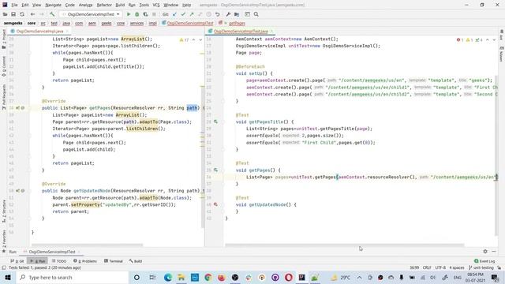
Task: Click override gutter icon beside getUpdatedNode method
Action: (x=17, y=191)
